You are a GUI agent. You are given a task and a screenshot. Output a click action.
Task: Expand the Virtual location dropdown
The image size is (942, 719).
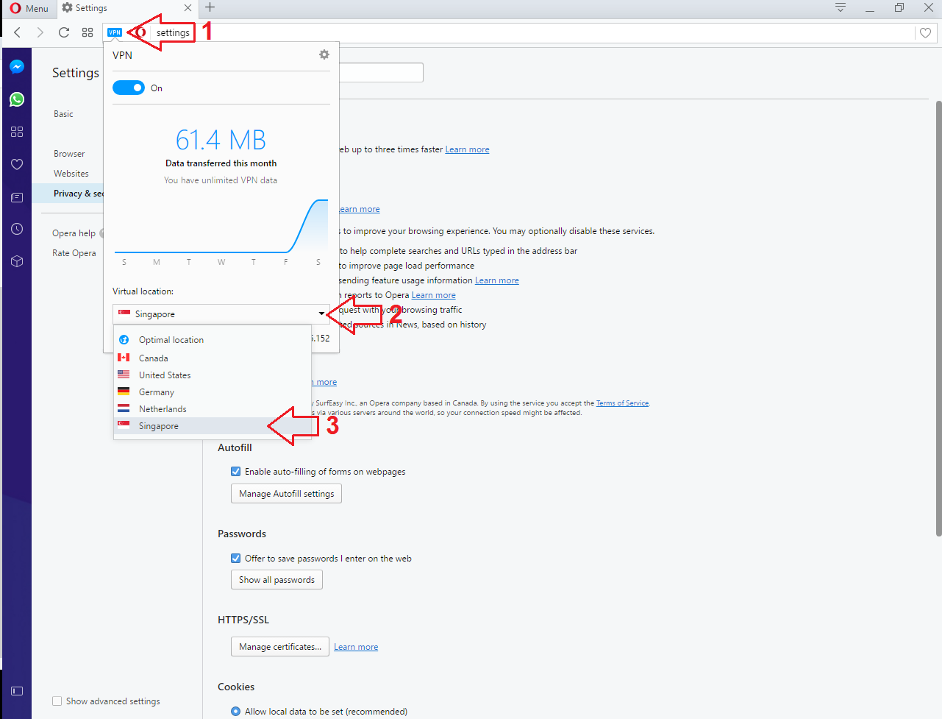pos(221,314)
